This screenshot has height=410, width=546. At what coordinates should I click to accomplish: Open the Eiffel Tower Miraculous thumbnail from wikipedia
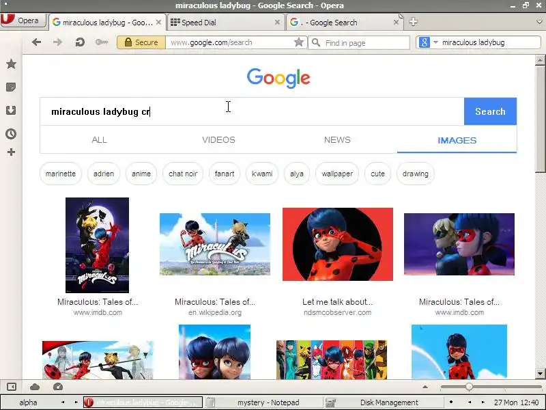[215, 244]
